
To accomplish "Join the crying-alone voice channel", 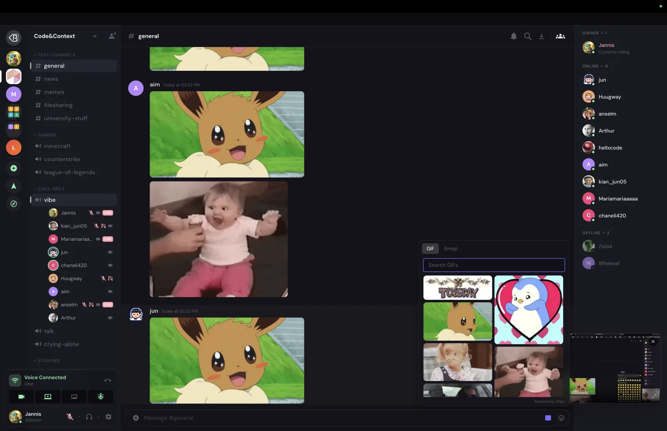I will click(x=74, y=344).
